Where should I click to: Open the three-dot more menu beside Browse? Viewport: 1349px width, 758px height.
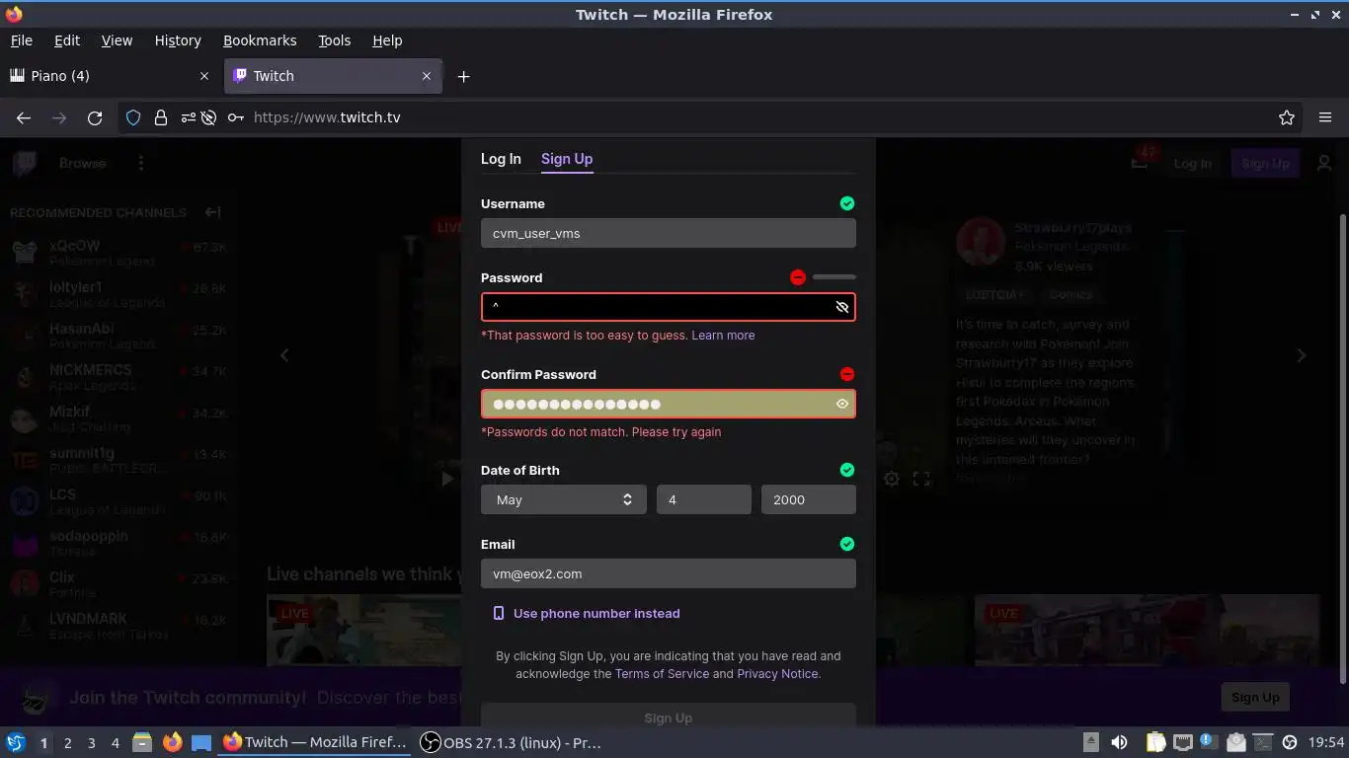pos(141,163)
